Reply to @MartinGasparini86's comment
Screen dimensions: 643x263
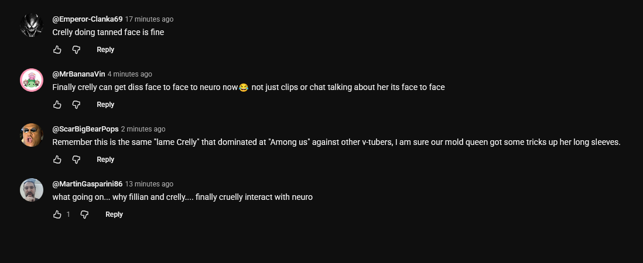114,214
